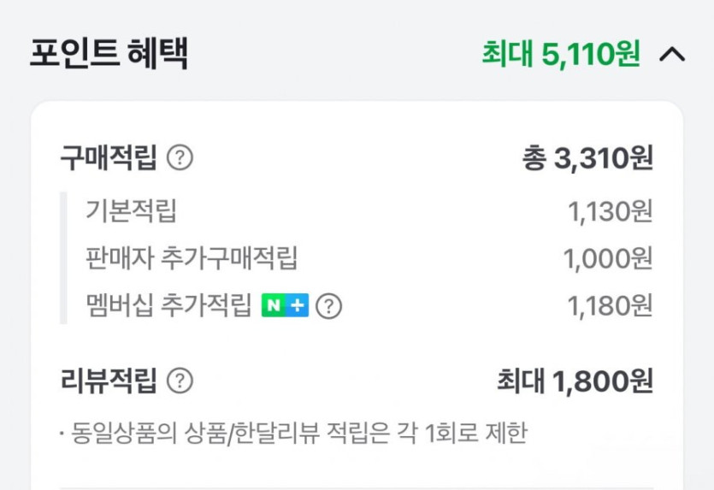Click the 최대 1,800원 review reward amount
This screenshot has height=490, width=714.
pos(575,381)
